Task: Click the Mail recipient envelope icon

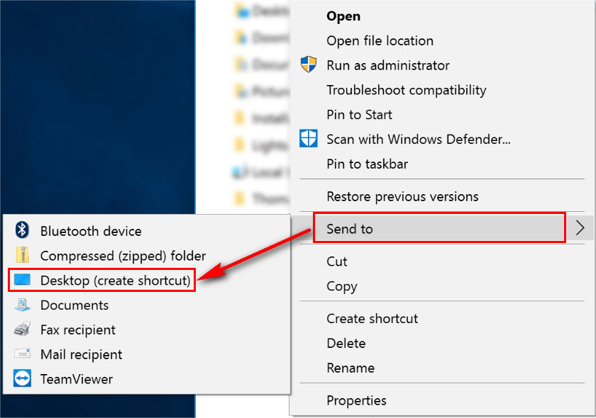Action: [22, 354]
